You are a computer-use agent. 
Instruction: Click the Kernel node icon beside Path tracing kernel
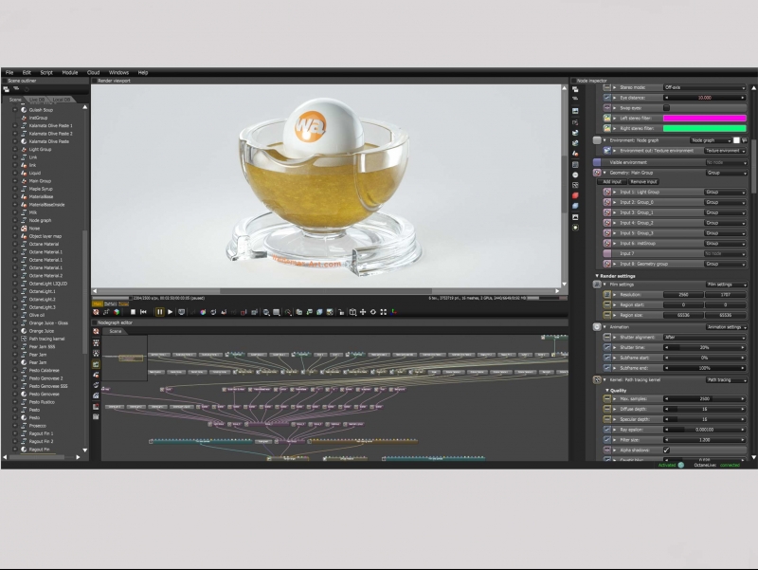[x=597, y=380]
